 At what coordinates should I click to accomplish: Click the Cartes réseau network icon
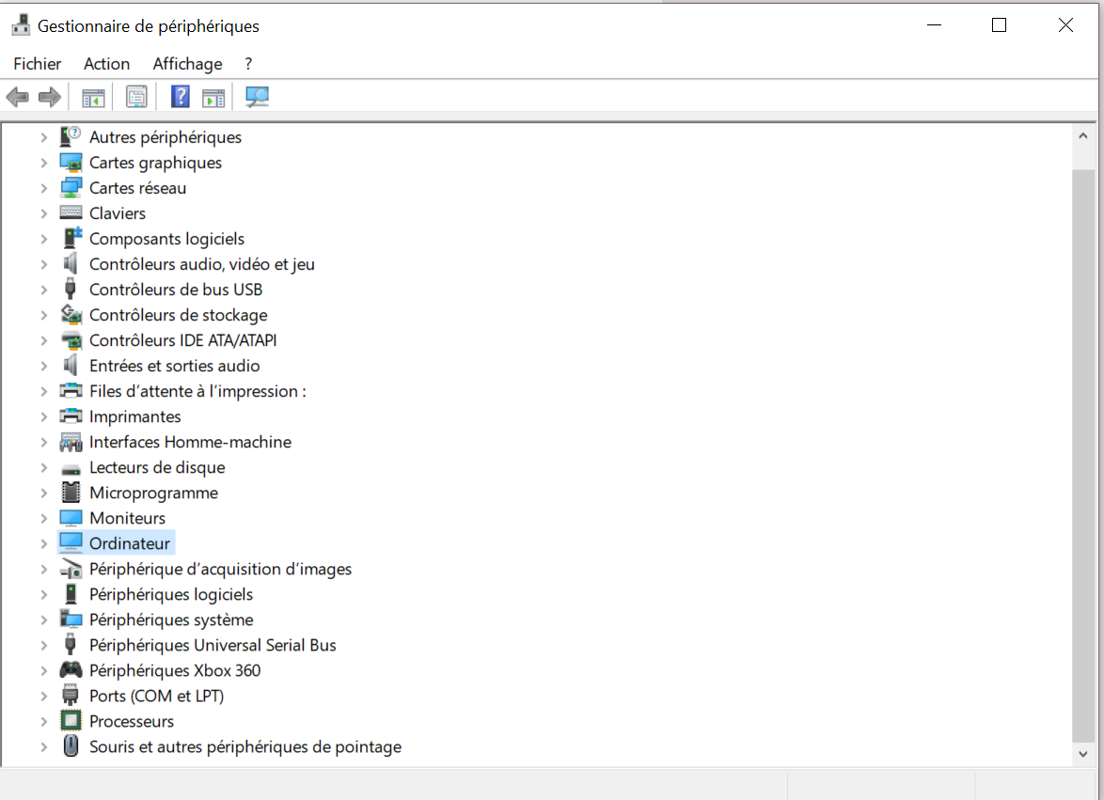(71, 188)
